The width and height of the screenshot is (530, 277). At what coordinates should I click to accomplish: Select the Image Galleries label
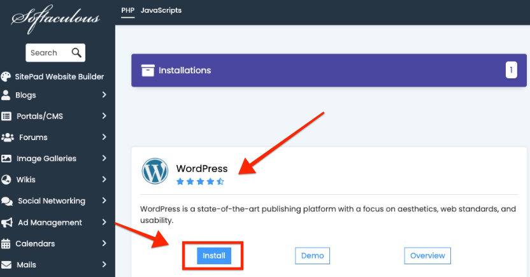click(47, 159)
